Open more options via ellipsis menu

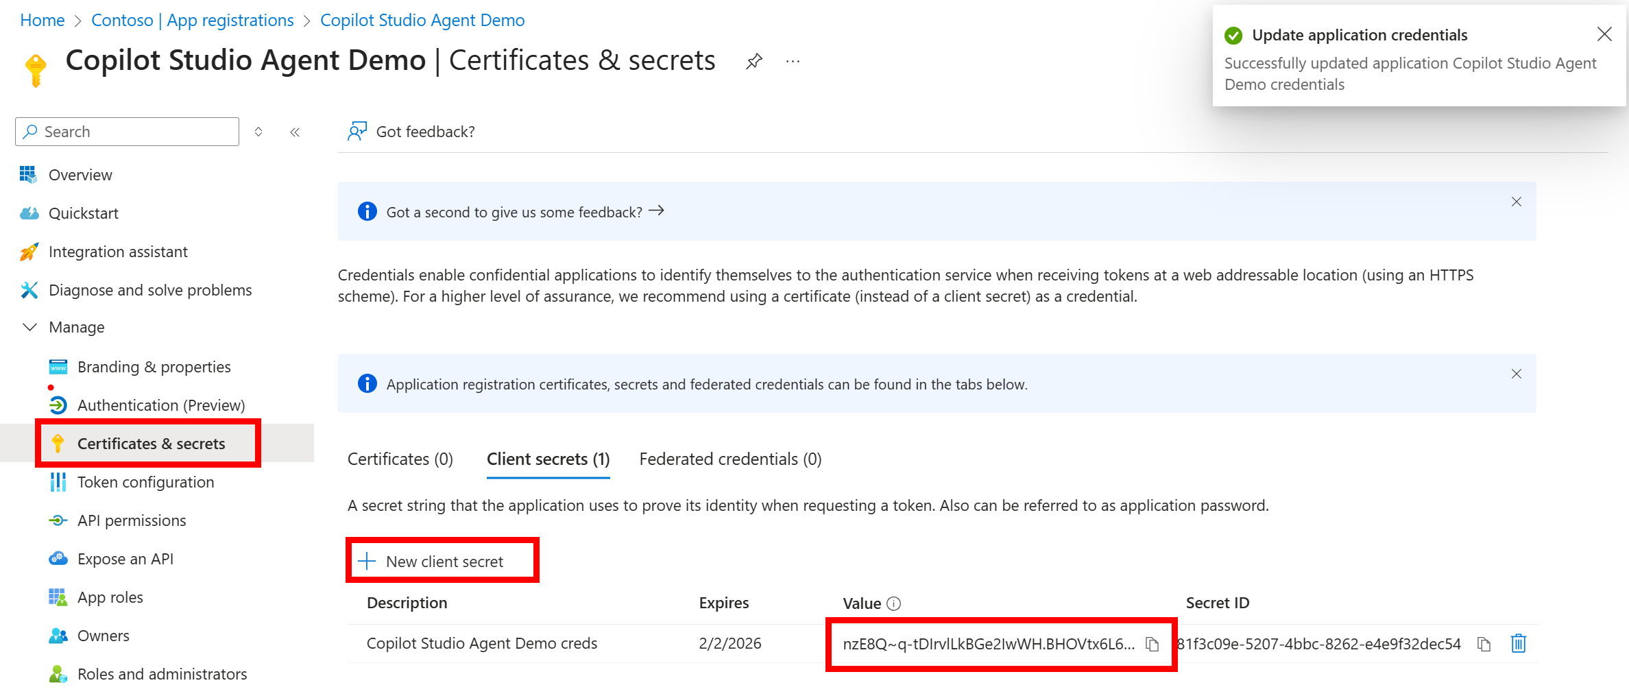click(792, 61)
